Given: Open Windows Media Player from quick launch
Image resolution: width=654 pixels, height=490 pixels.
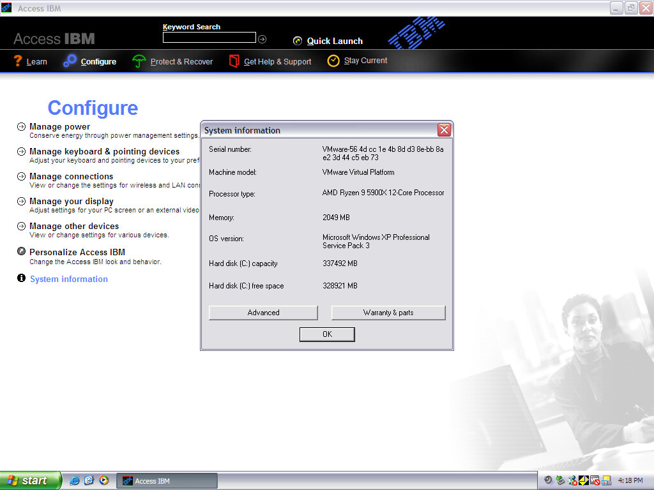Looking at the screenshot, I should click(x=103, y=480).
